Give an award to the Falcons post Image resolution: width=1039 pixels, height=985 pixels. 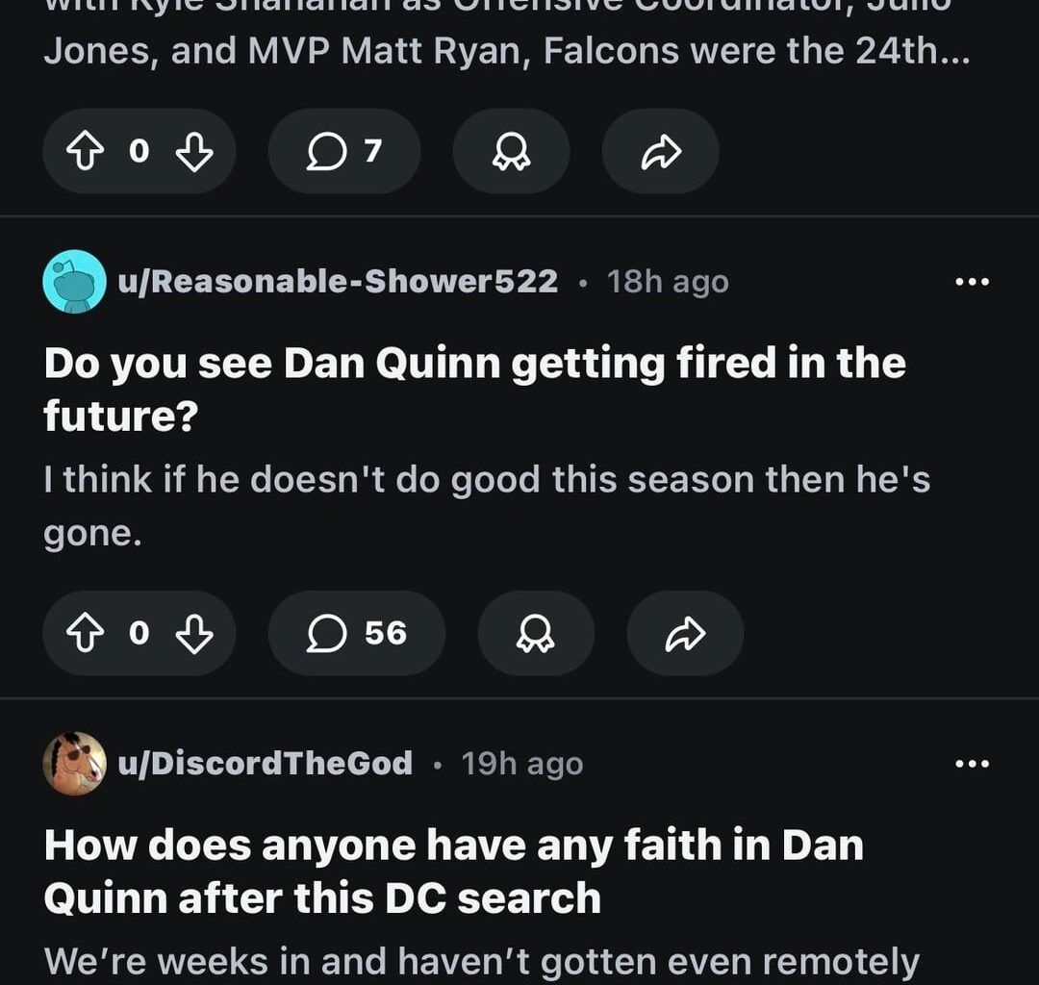511,151
